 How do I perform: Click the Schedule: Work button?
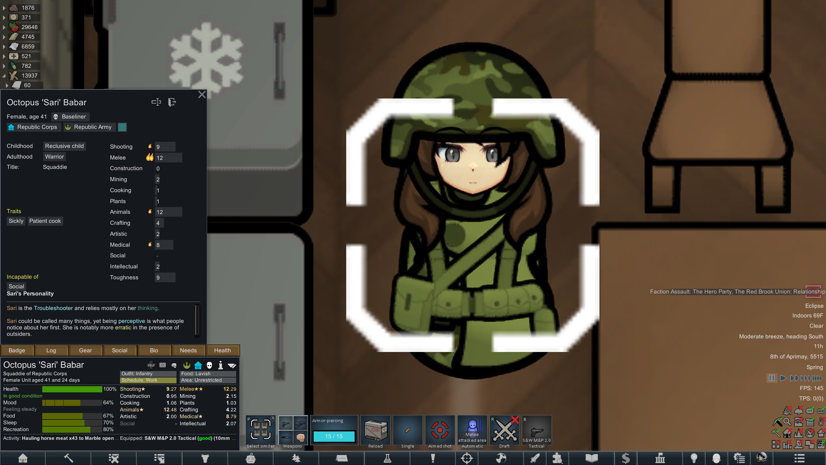pos(148,380)
